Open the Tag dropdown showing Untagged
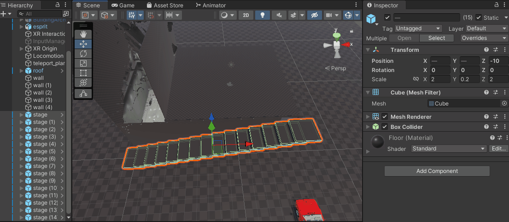The height and width of the screenshot is (222, 509). (x=418, y=28)
